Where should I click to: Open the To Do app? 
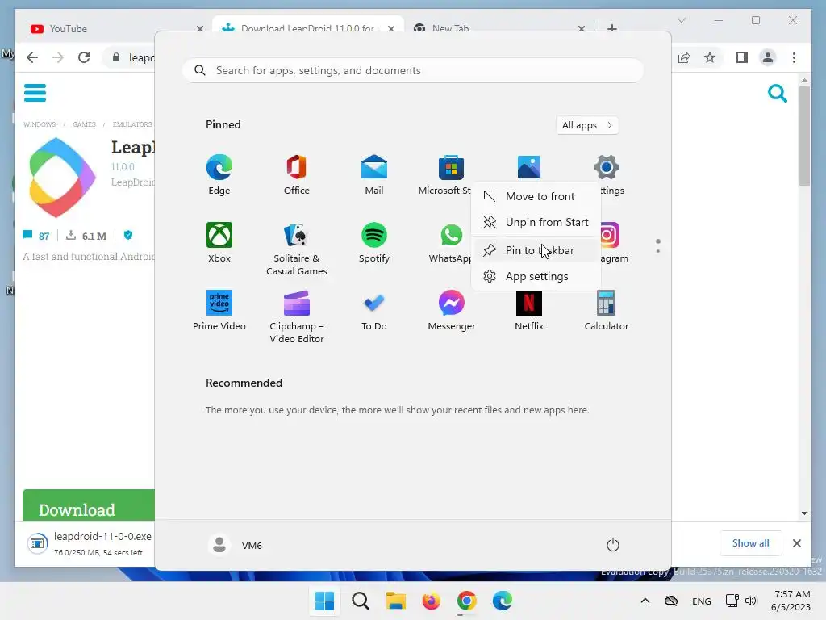(x=374, y=311)
